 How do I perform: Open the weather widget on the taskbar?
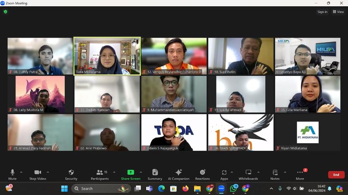click(x=9, y=188)
